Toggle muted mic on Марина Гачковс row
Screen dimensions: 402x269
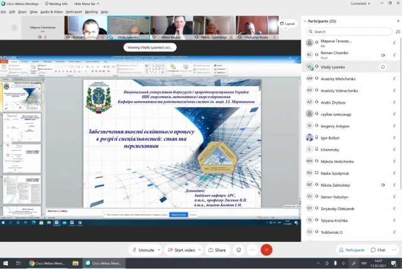click(394, 43)
